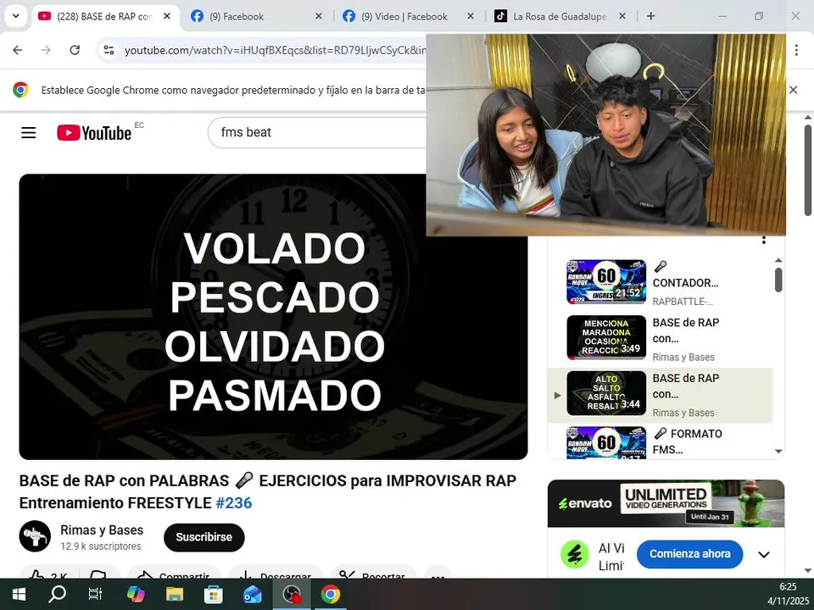The height and width of the screenshot is (610, 814).
Task: Open CONTADOR playlist video thumbnail
Action: (606, 281)
